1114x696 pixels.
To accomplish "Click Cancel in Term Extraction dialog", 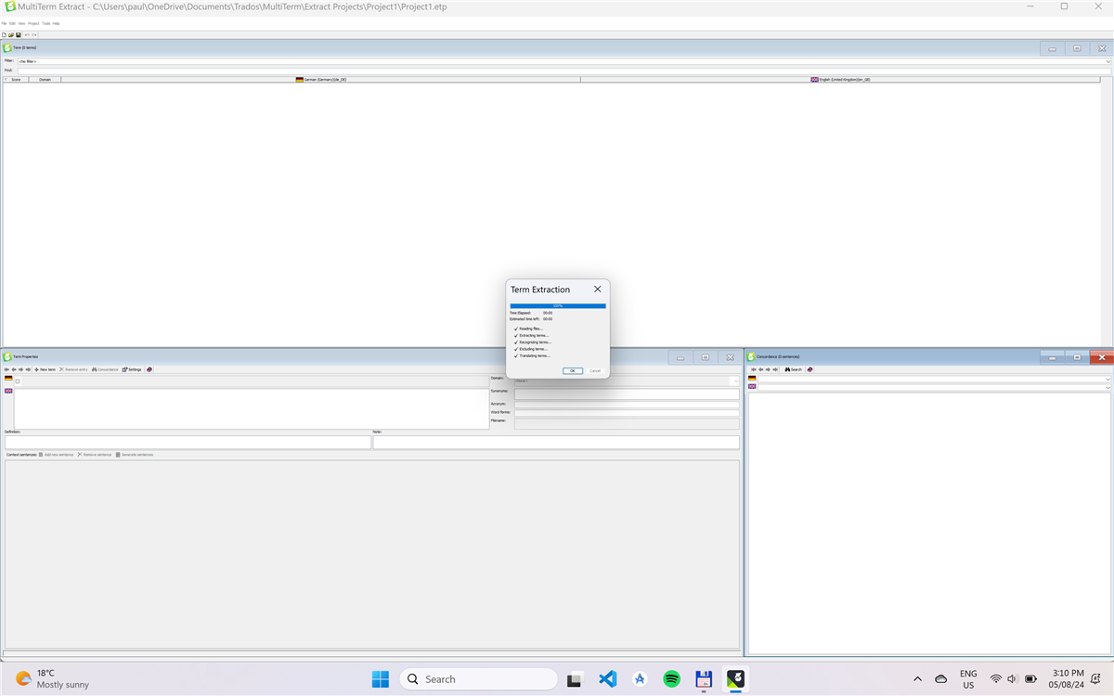I will tap(595, 370).
